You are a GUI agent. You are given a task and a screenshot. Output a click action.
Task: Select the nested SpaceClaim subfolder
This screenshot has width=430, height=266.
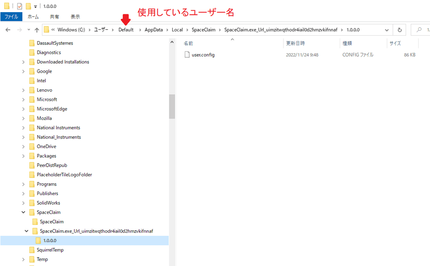point(52,222)
